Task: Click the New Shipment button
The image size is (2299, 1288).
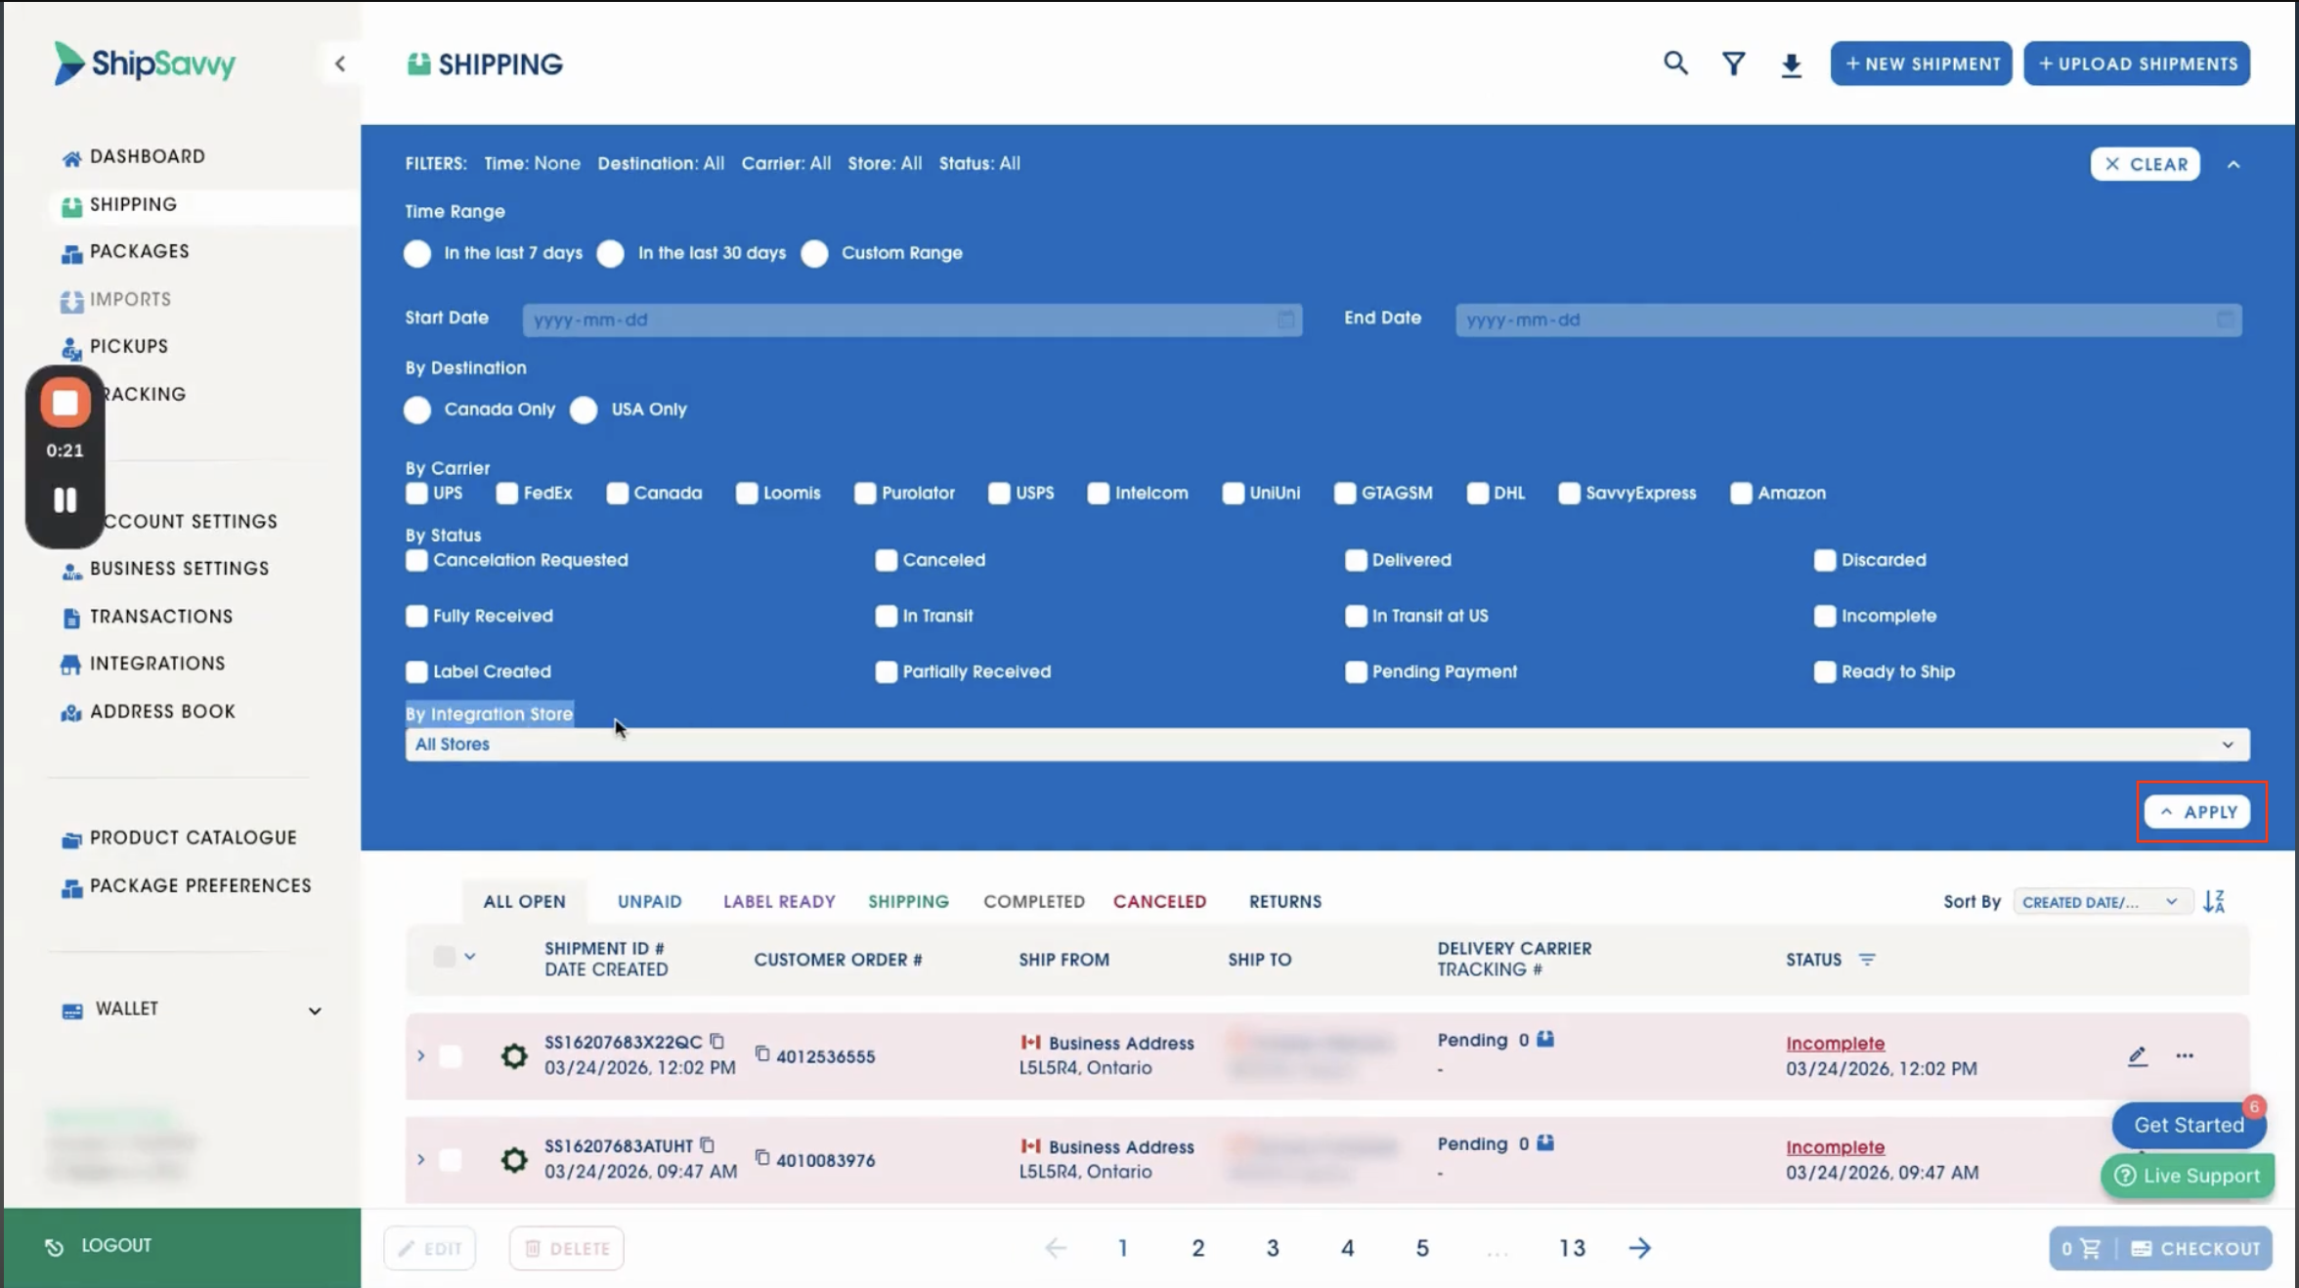Action: click(x=1921, y=64)
